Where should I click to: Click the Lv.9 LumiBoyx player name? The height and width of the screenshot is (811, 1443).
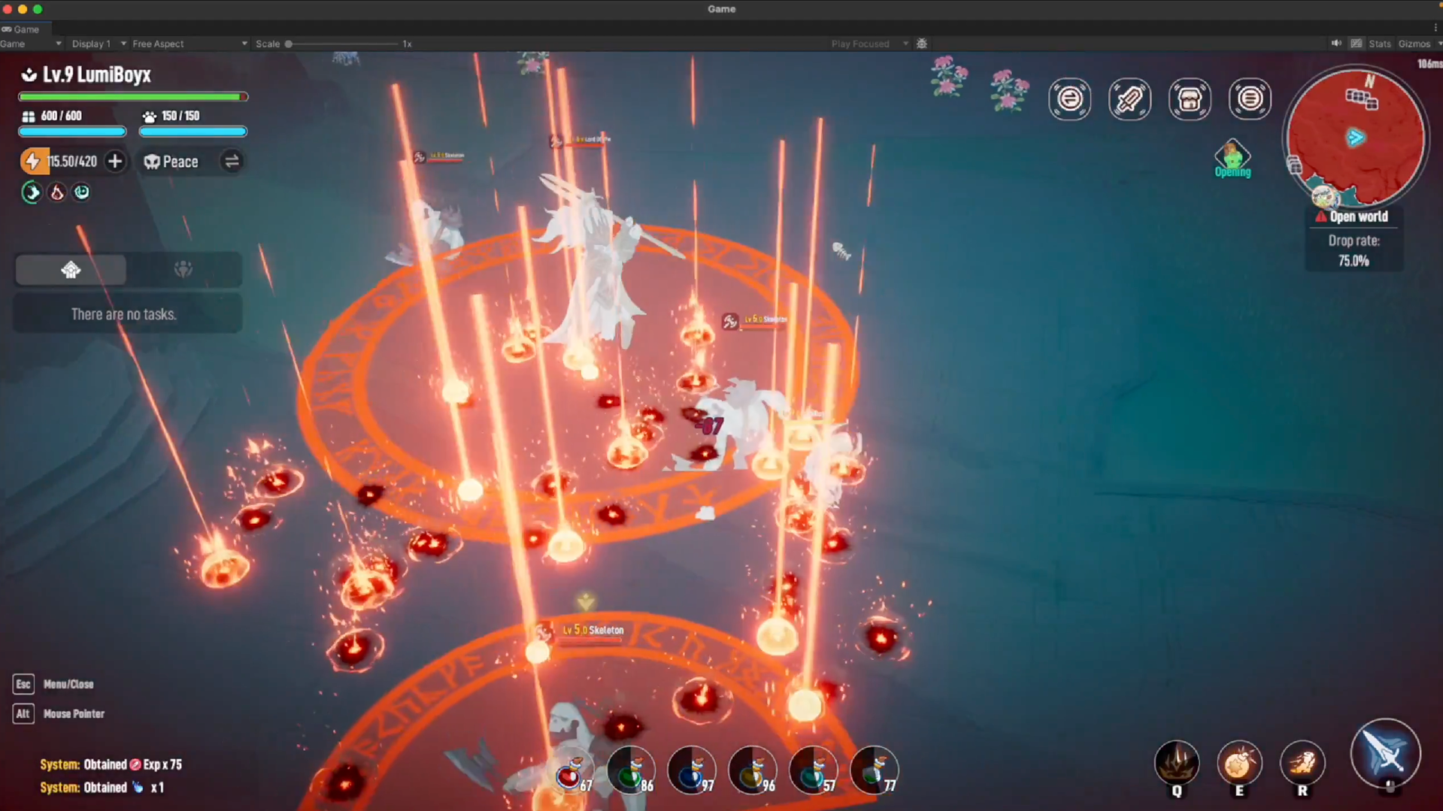click(96, 74)
